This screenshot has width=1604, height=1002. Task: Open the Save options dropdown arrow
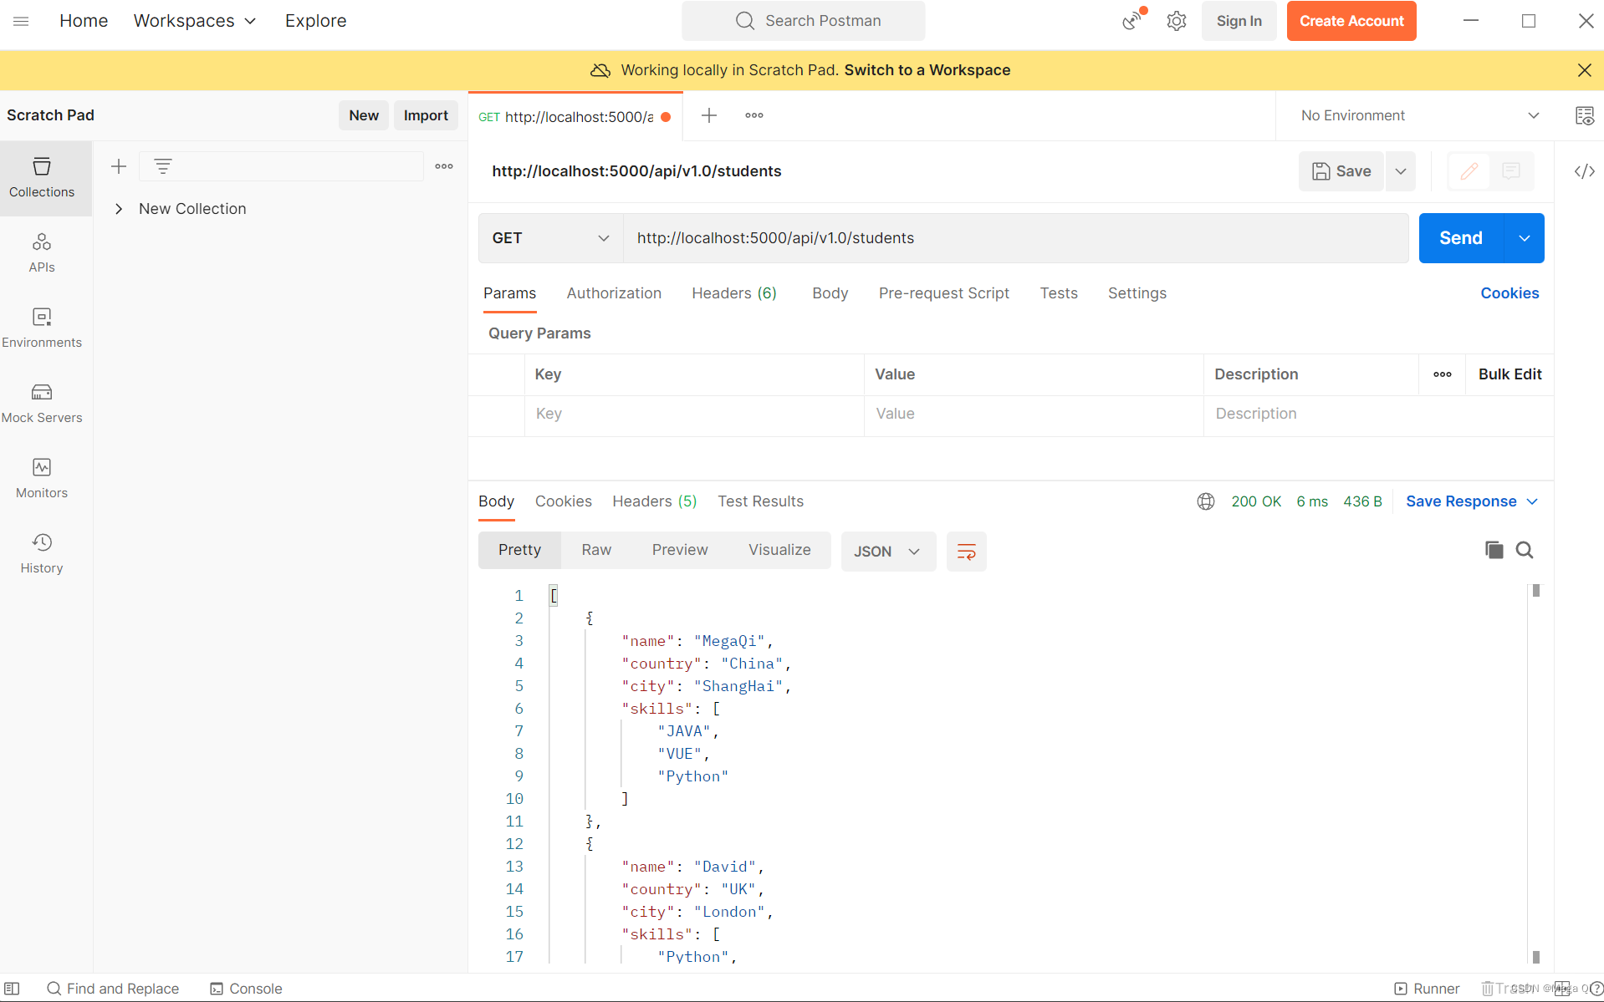coord(1401,171)
